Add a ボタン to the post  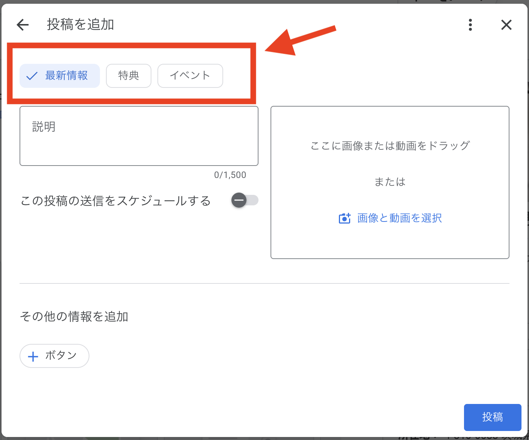(54, 356)
